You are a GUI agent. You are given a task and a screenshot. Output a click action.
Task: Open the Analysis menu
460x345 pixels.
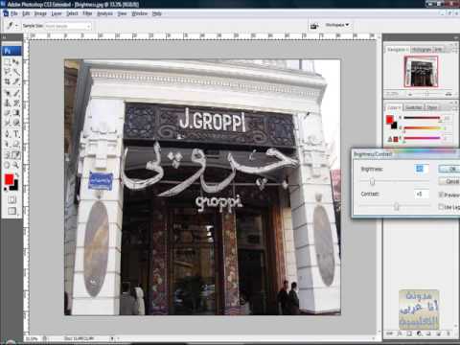tap(104, 13)
